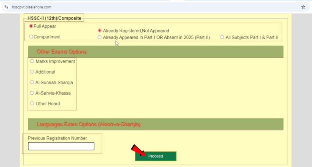Click the Other Exams Options section header
The image size is (312, 167).
(62, 52)
